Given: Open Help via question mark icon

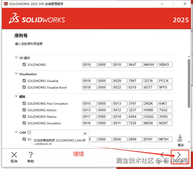Looking at the screenshot, I should tap(31, 155).
